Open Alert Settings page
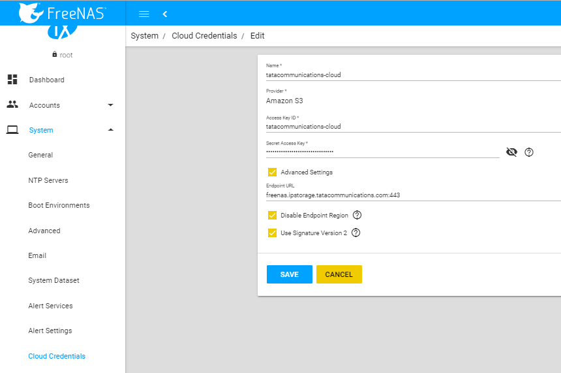Viewport: 561px width, 373px height. point(50,331)
